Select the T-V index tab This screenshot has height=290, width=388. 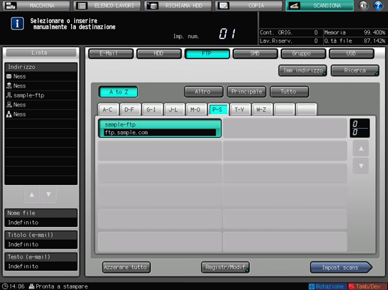point(240,109)
